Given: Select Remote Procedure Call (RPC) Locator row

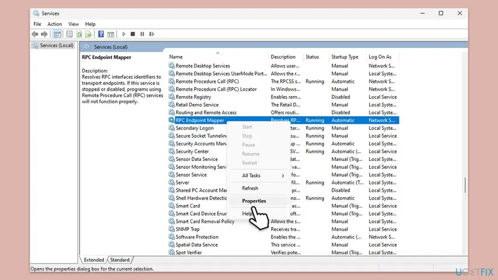Looking at the screenshot, I should [x=283, y=89].
